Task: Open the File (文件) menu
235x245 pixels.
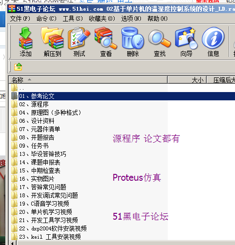Action: coord(20,19)
